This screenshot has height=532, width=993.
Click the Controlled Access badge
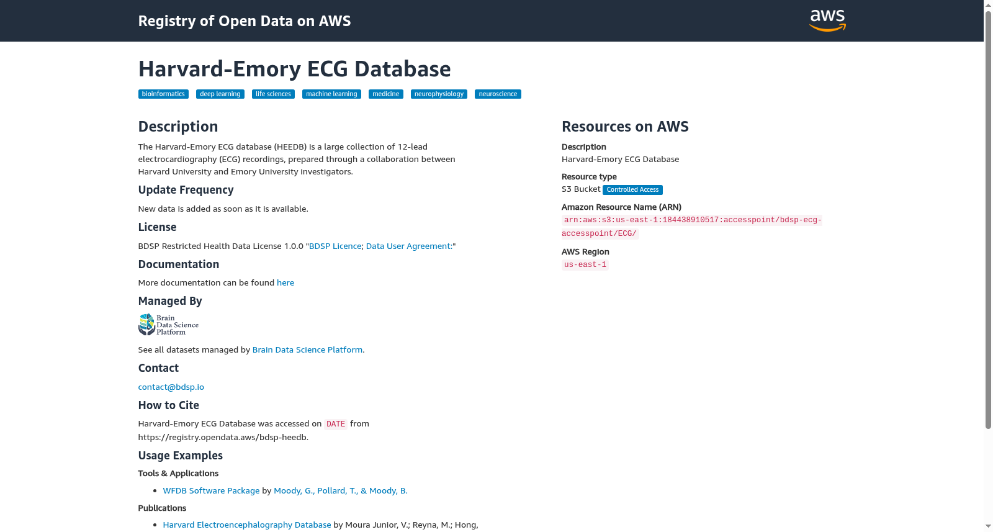pyautogui.click(x=632, y=190)
